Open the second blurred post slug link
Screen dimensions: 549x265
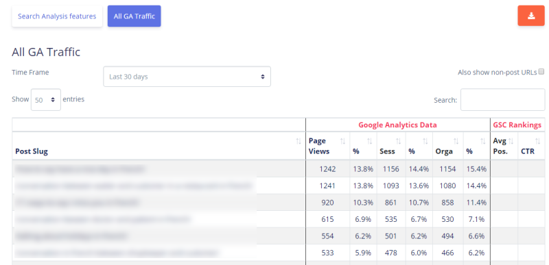[x=134, y=186]
